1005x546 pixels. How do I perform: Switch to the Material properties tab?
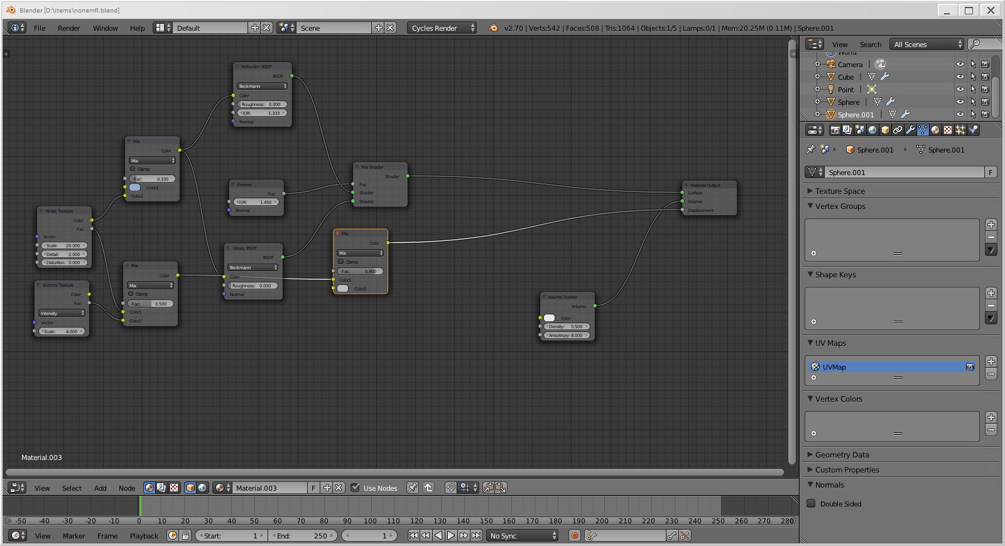click(x=935, y=130)
